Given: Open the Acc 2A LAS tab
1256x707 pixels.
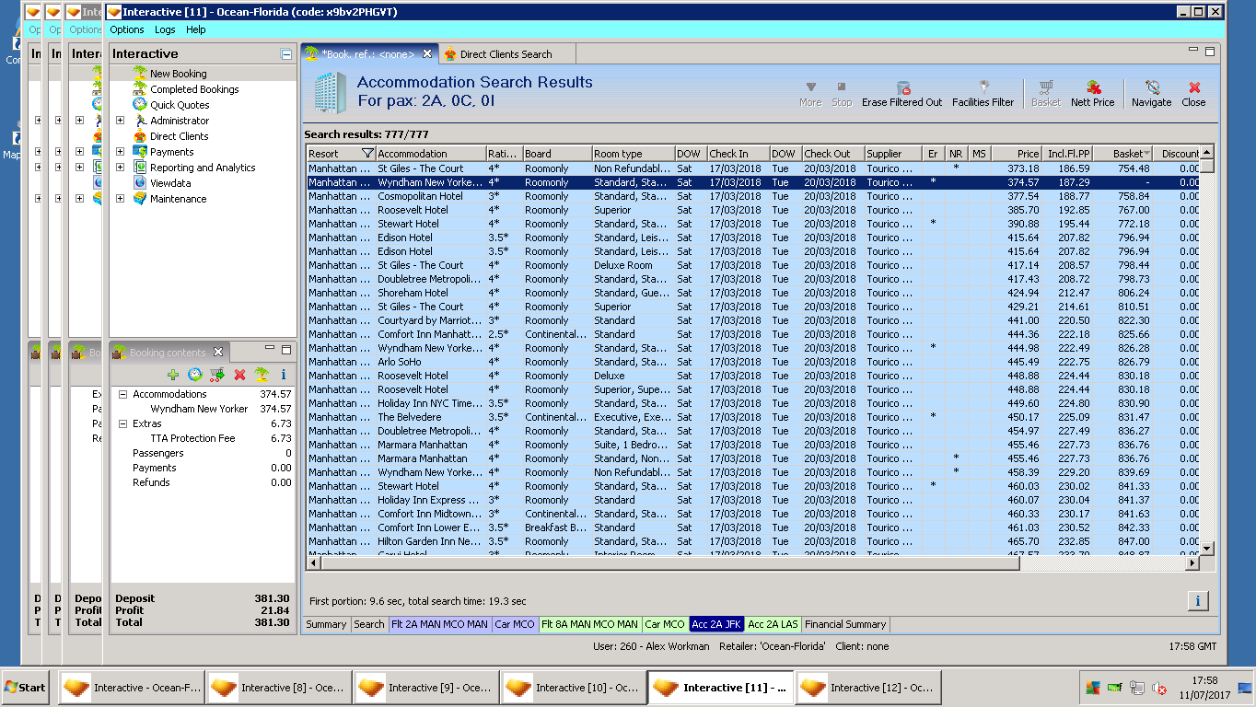Looking at the screenshot, I should point(773,624).
